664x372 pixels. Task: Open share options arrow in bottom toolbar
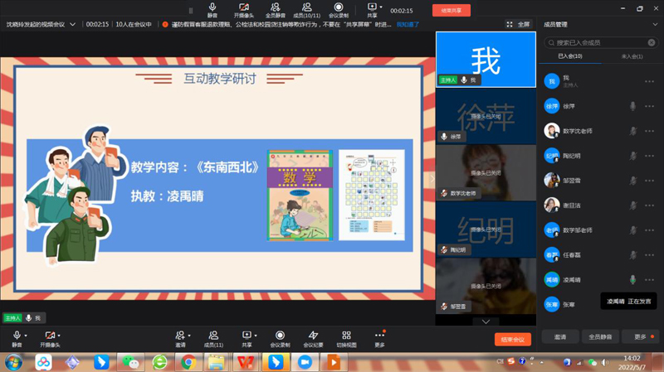click(256, 336)
